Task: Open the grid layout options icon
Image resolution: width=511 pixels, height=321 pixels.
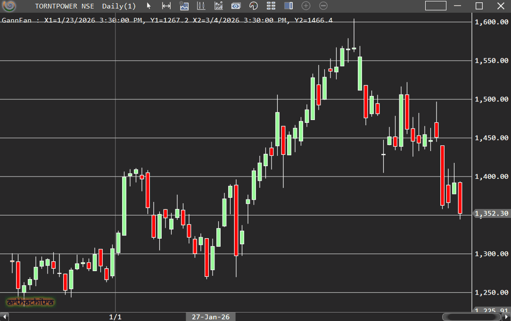Action: coord(271,6)
